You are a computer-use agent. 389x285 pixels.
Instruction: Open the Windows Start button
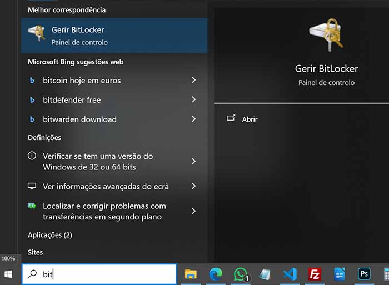(8, 274)
